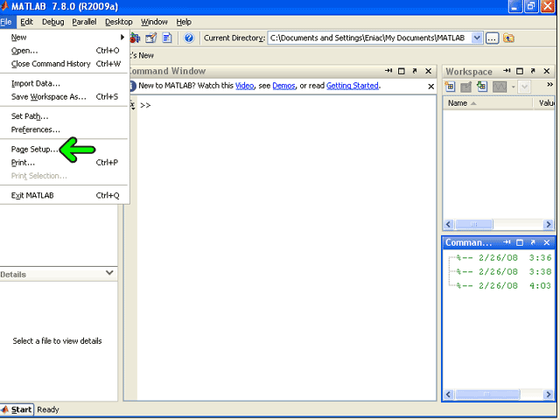Browse for folder with ellipsis button
The width and height of the screenshot is (560, 420).
[x=493, y=38]
